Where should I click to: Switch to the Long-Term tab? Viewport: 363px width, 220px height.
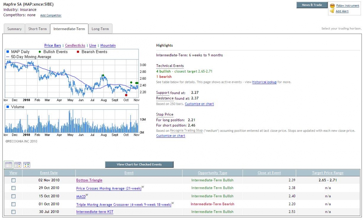coord(100,29)
